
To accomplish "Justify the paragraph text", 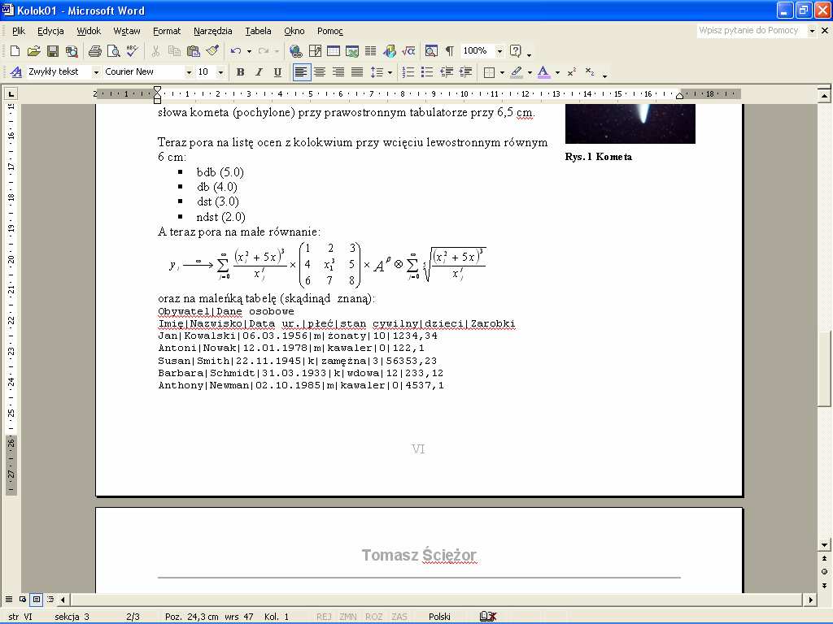I will pyautogui.click(x=357, y=71).
